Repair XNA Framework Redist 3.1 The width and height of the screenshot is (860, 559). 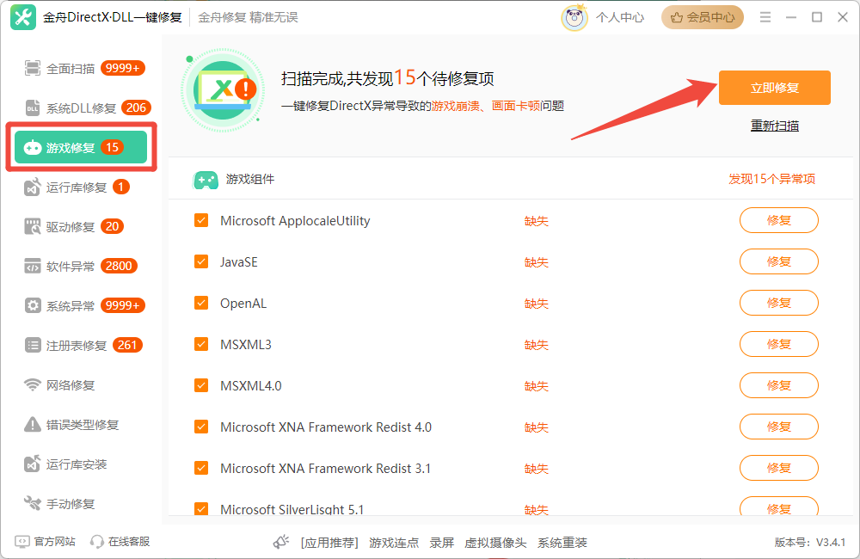[779, 468]
